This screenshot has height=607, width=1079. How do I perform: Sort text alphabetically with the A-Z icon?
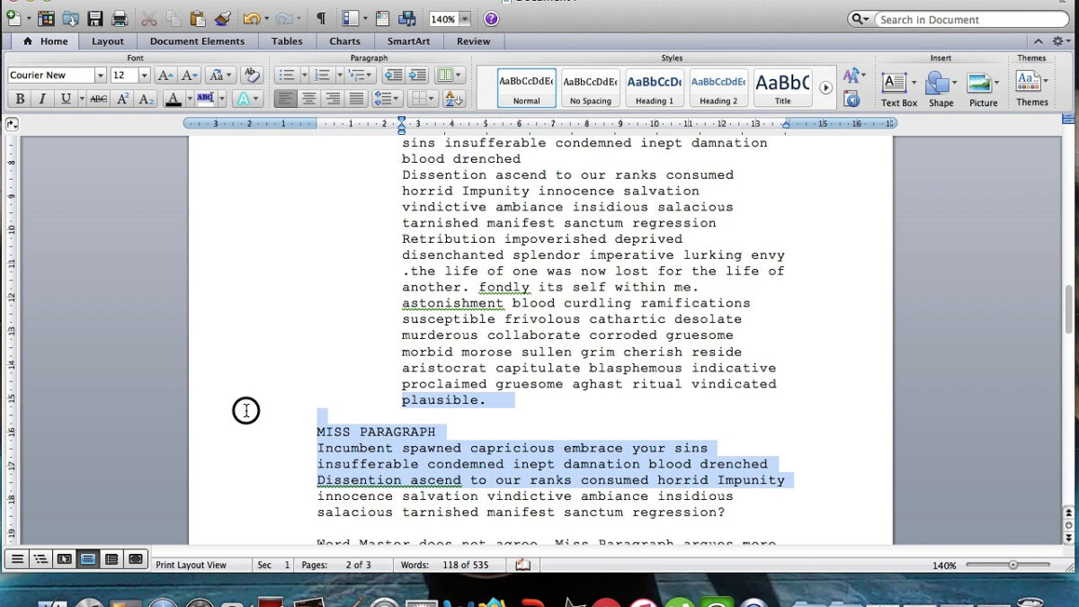point(452,97)
